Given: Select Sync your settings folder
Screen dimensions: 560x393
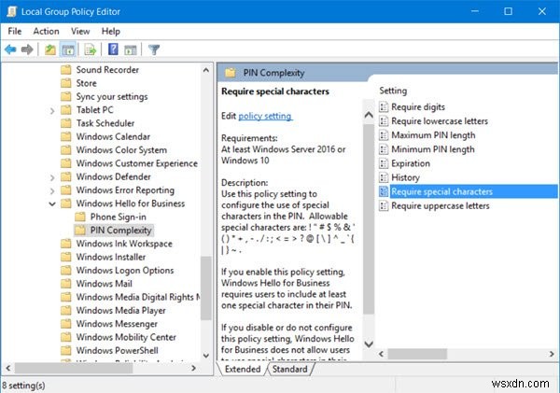Looking at the screenshot, I should click(x=112, y=97).
